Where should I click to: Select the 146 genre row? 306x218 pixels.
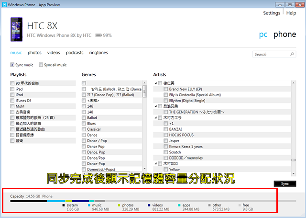click(x=112, y=106)
